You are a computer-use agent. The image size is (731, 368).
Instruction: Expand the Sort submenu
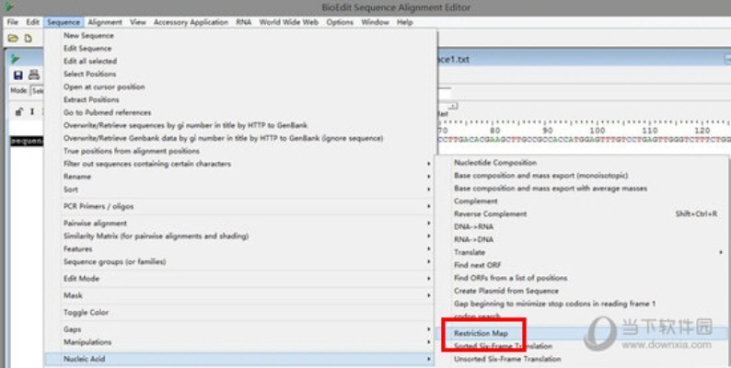pos(247,189)
